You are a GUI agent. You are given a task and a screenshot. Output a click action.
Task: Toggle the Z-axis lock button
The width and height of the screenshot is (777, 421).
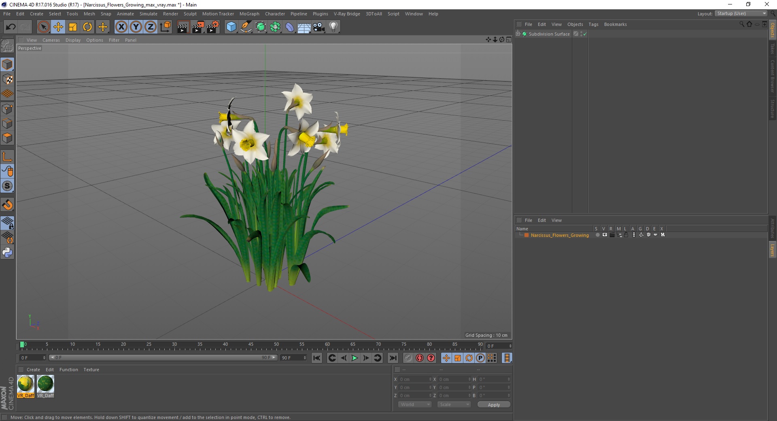pyautogui.click(x=150, y=27)
